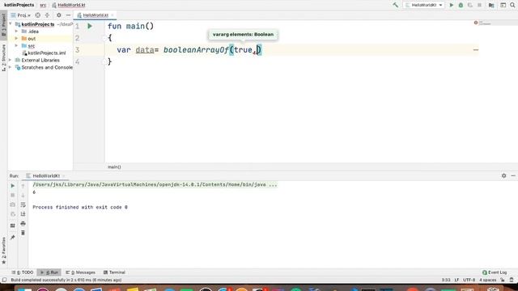Viewport: 518px width, 291px height.
Task: Select the out folder row
Action: click(40, 39)
